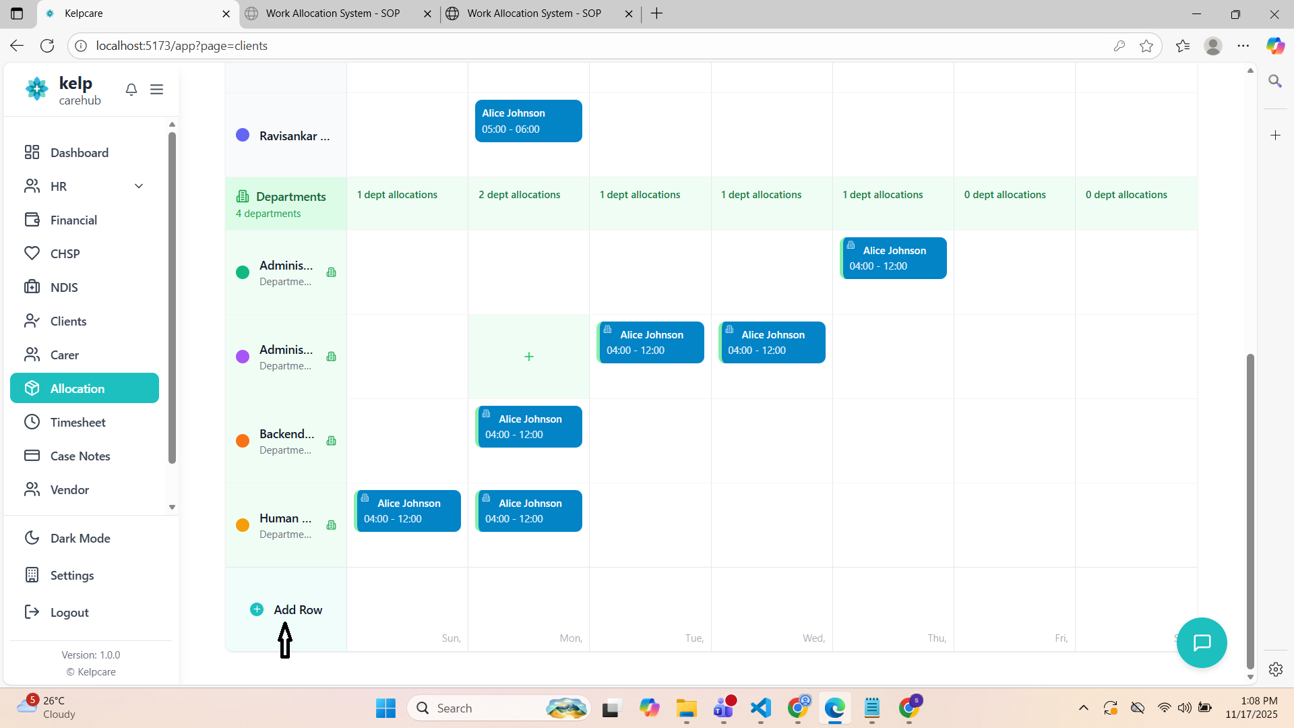Click the Departments building icon
1294x728 pixels.
click(243, 196)
